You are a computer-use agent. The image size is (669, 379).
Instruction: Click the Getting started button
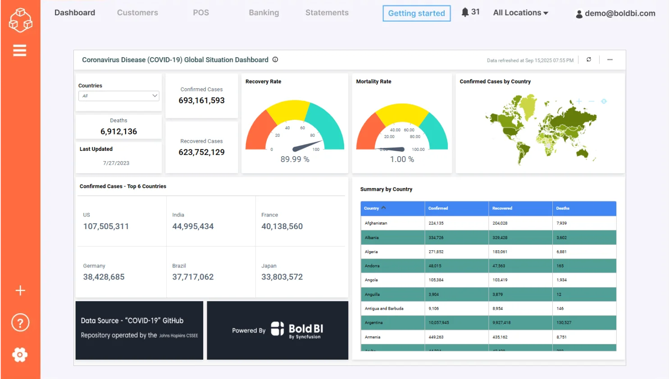(416, 13)
